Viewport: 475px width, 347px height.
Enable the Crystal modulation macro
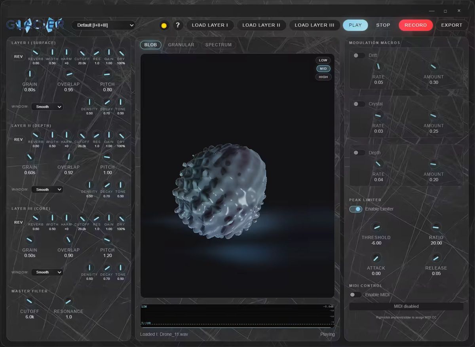click(359, 104)
